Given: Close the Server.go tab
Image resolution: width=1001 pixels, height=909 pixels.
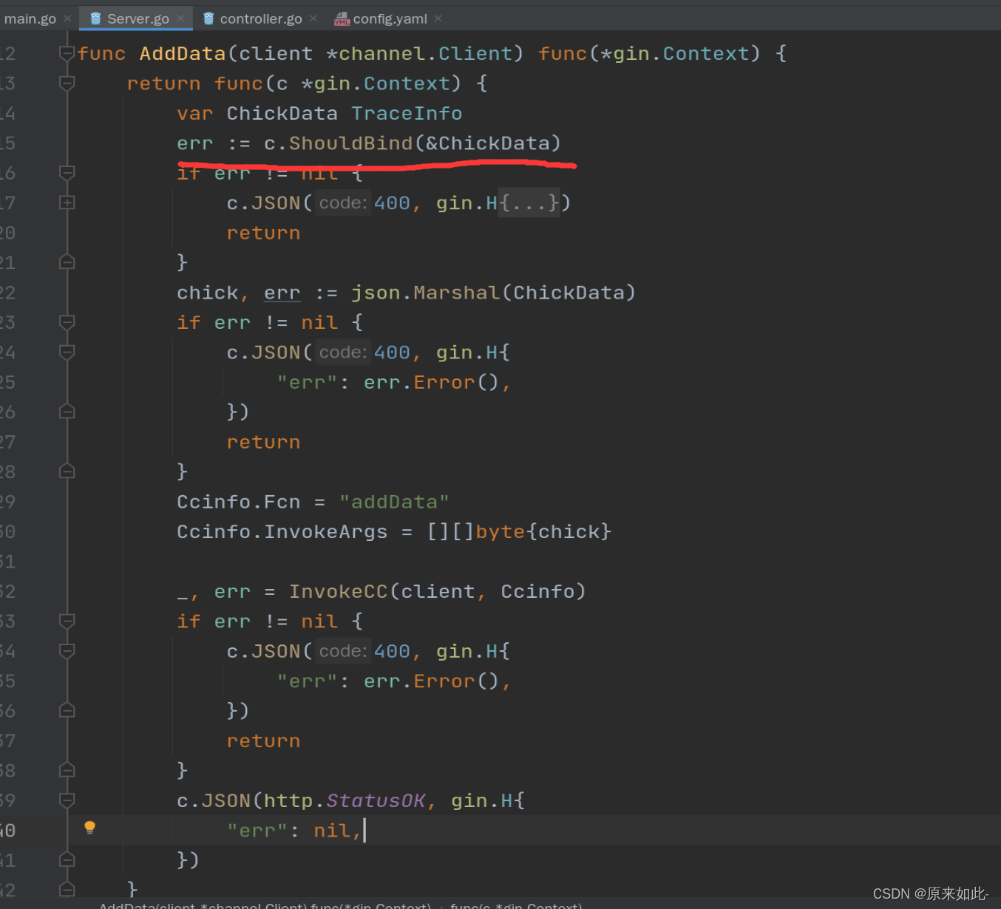Looking at the screenshot, I should click(x=180, y=18).
